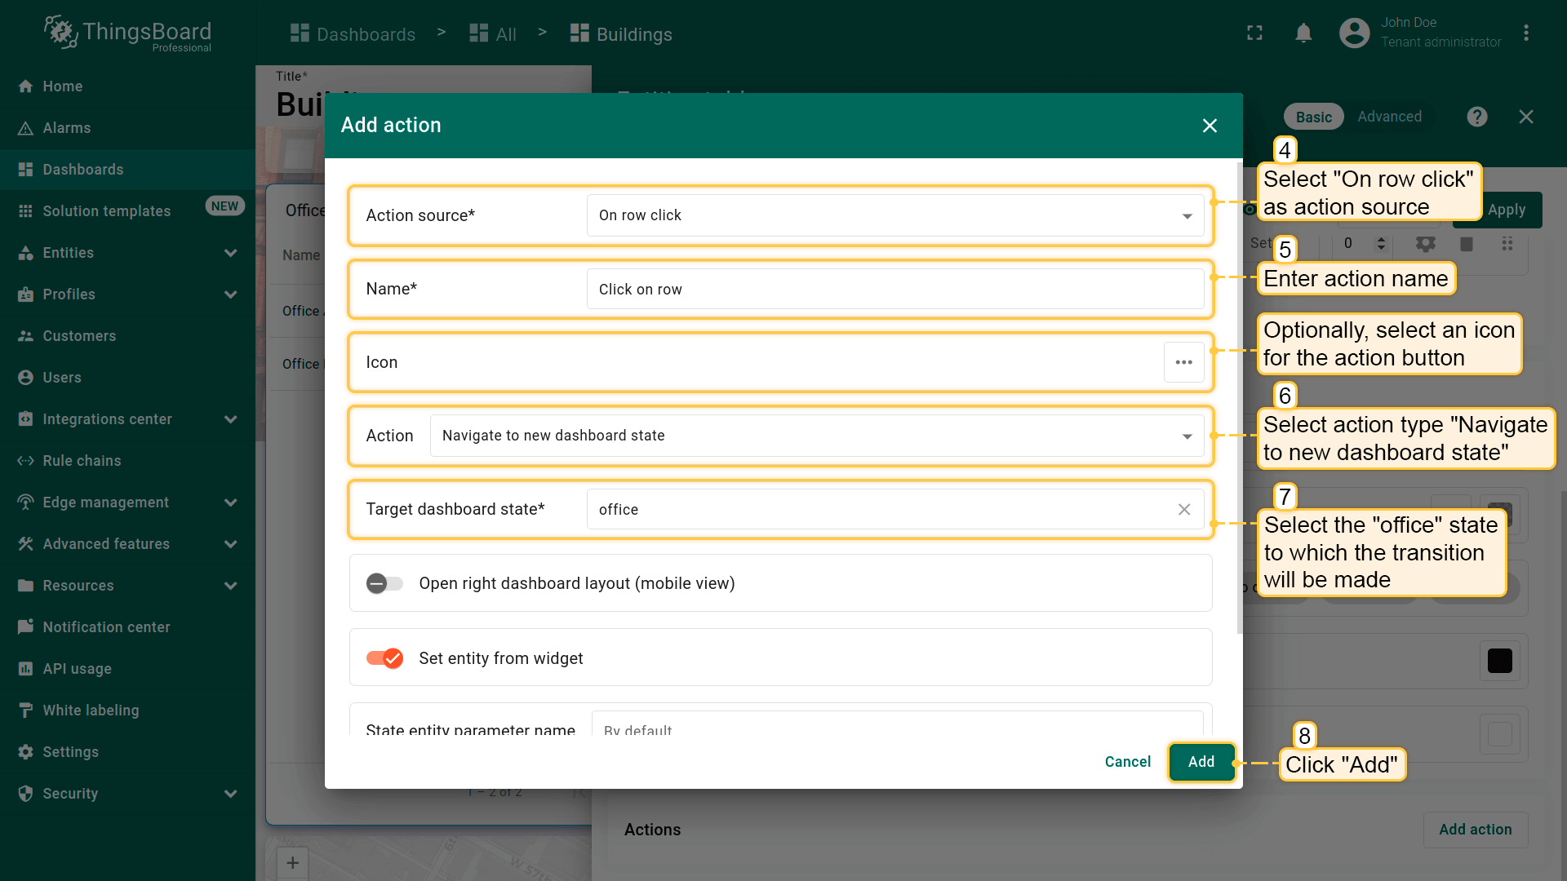Click Cancel in the dialog
Image resolution: width=1567 pixels, height=881 pixels.
coord(1127,762)
